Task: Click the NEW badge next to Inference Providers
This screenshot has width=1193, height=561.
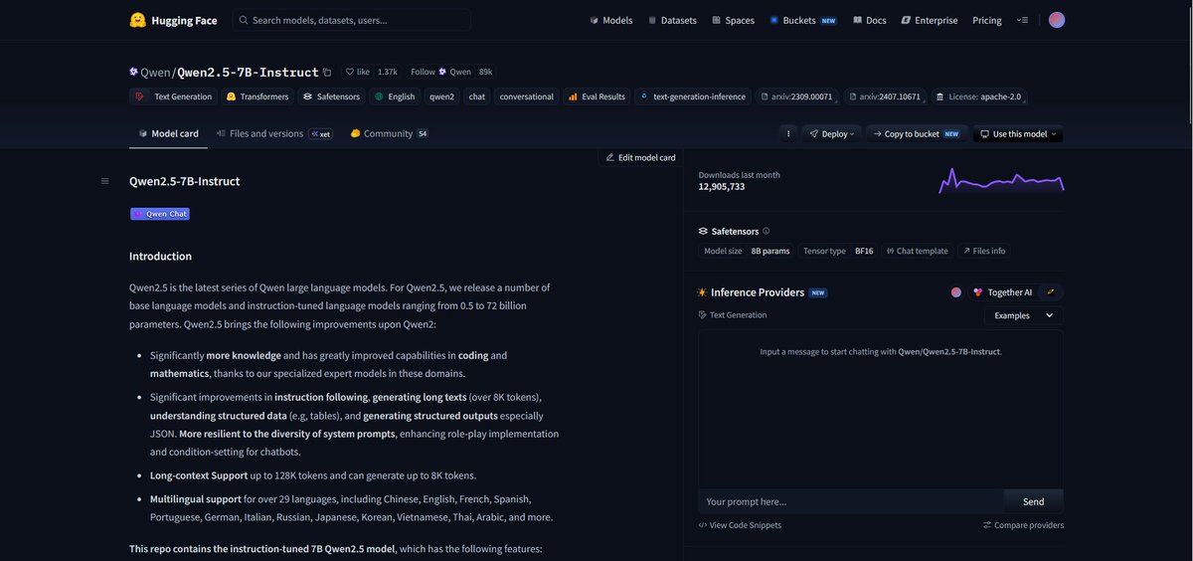Action: [x=818, y=292]
